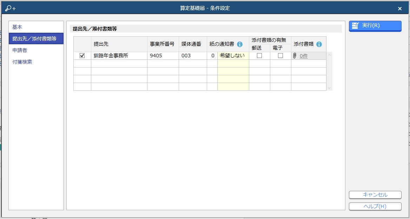Image resolution: width=410 pixels, height=219 pixels.
Task: Open the 0件 attachments link
Action: 304,56
